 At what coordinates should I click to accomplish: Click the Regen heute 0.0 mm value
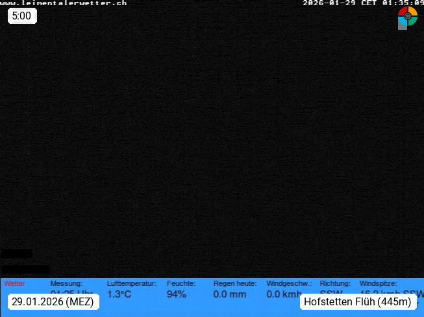229,294
